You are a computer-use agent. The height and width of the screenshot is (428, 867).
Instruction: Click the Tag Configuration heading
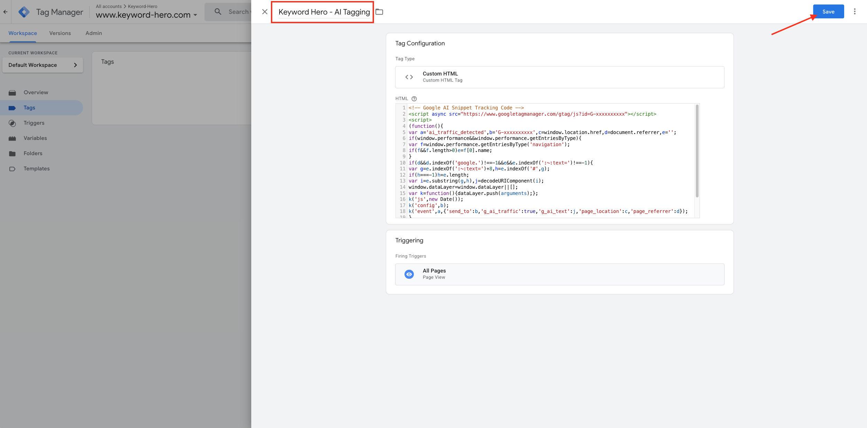[x=420, y=43]
